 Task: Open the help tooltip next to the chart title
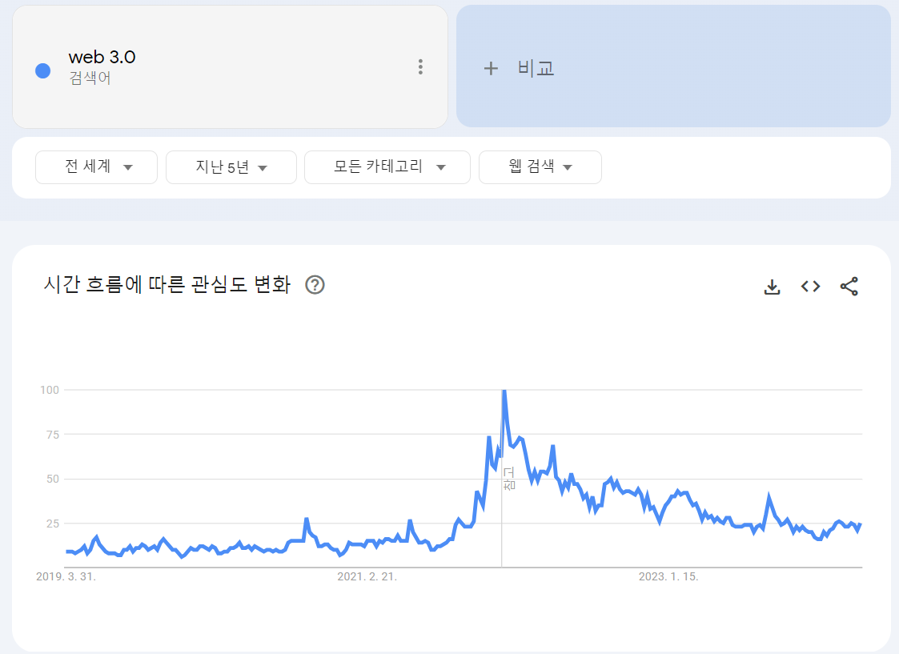(314, 284)
